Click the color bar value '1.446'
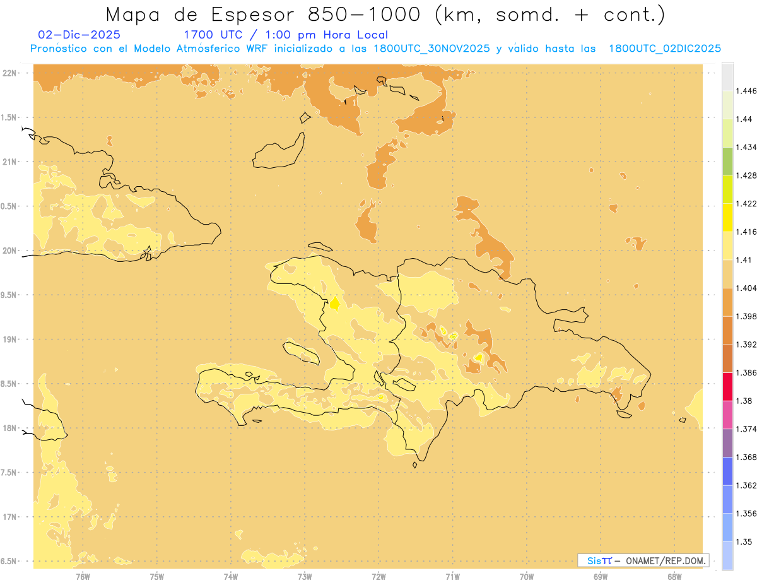The image size is (757, 585). tap(746, 91)
